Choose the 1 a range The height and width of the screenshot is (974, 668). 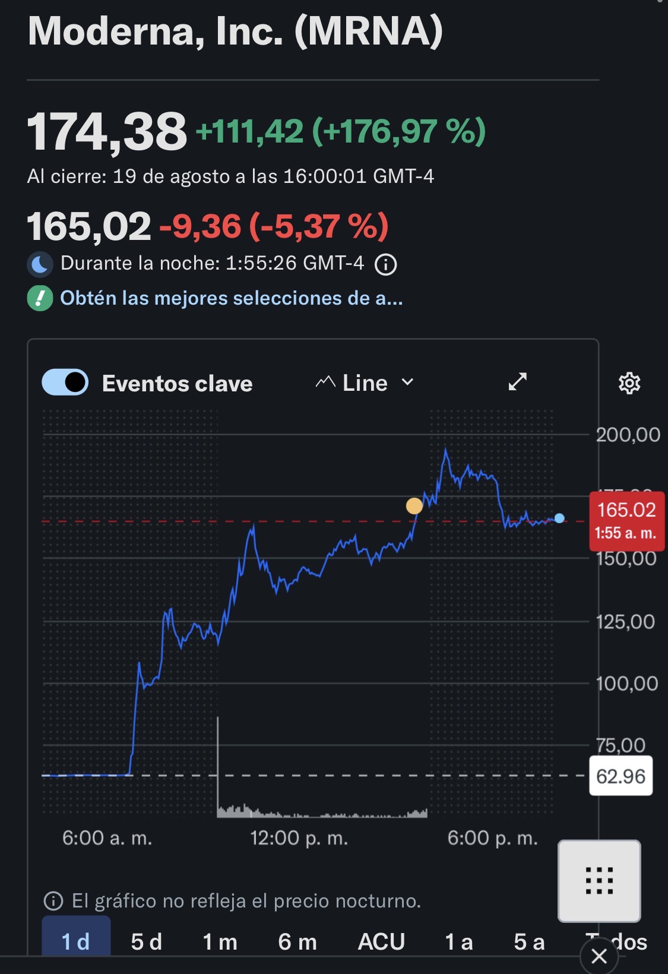[459, 941]
